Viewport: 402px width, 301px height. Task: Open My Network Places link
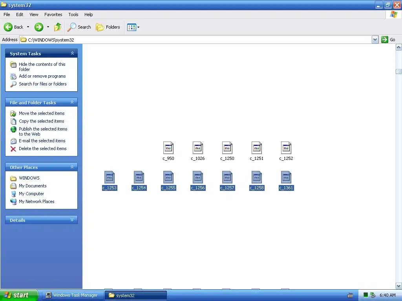pos(37,201)
